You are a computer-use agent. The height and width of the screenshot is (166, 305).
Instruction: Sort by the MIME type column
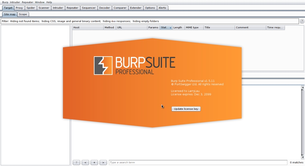[194, 27]
